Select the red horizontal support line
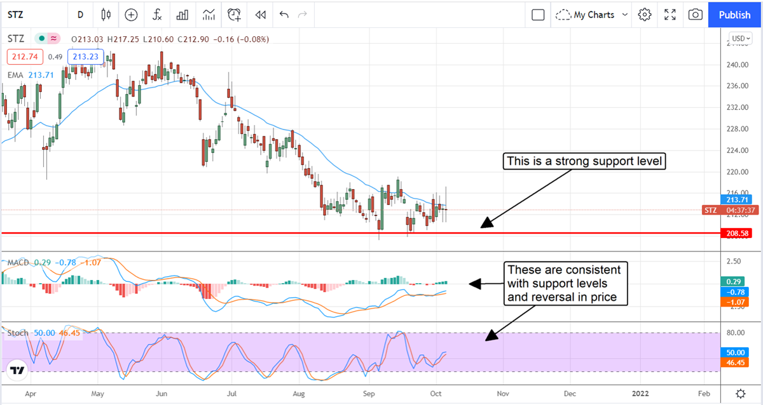 coord(360,234)
